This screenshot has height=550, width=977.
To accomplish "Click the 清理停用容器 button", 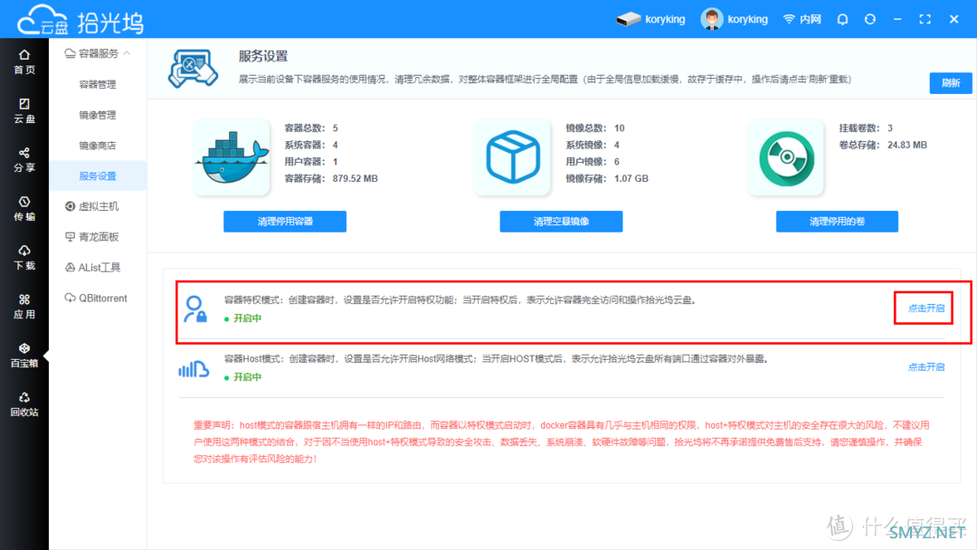I will coord(285,221).
